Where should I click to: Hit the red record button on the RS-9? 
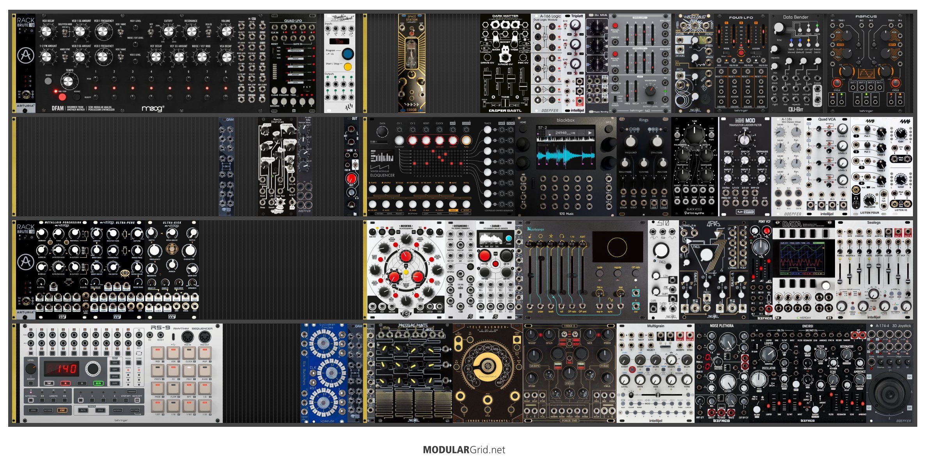(66, 383)
